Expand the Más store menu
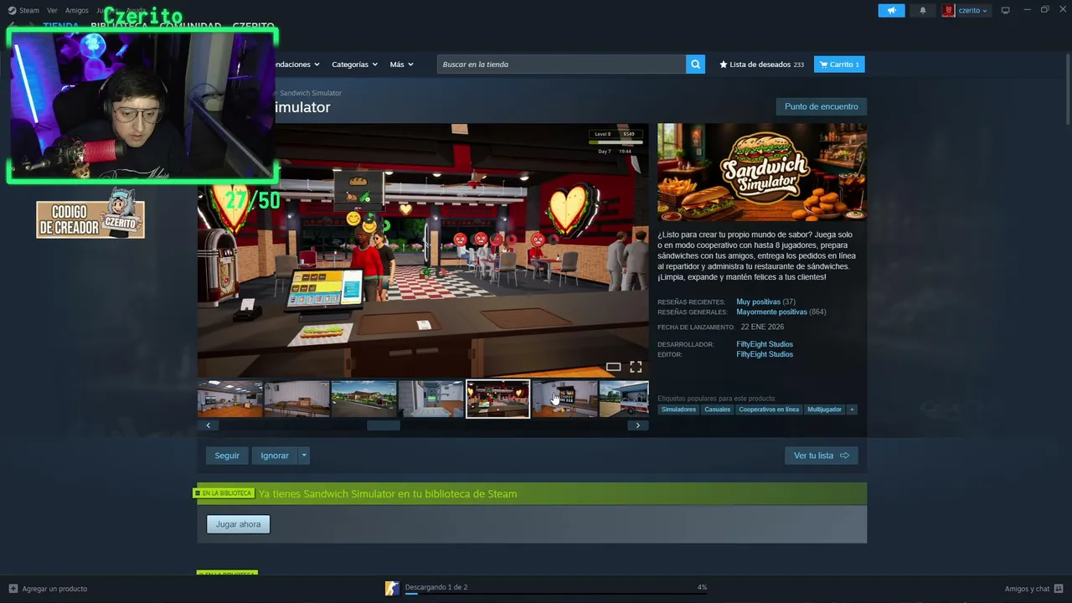Viewport: 1072px width, 603px height. tap(401, 64)
